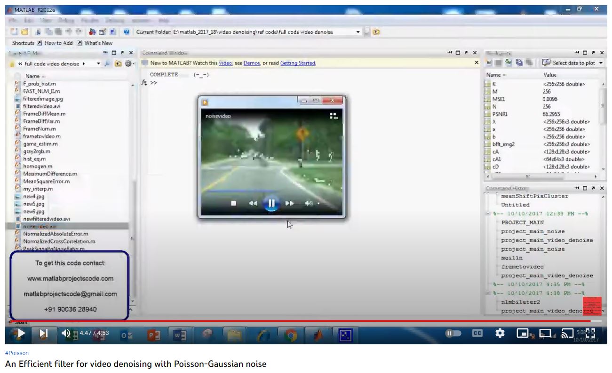612x373 pixels.
Task: Open GUIDE icon in MATLAB toolbar
Action: coord(102,32)
